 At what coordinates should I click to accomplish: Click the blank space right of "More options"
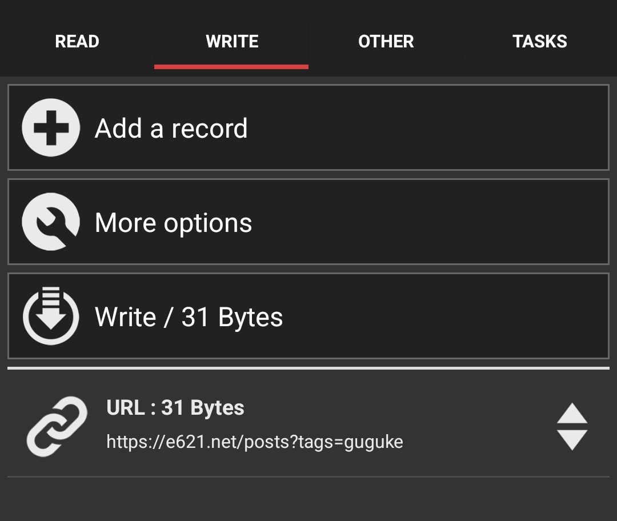[x=428, y=222]
